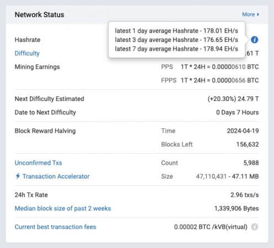Click the gray transaction fees info icon
Image resolution: width=274 pixels, height=248 pixels.
click(255, 227)
